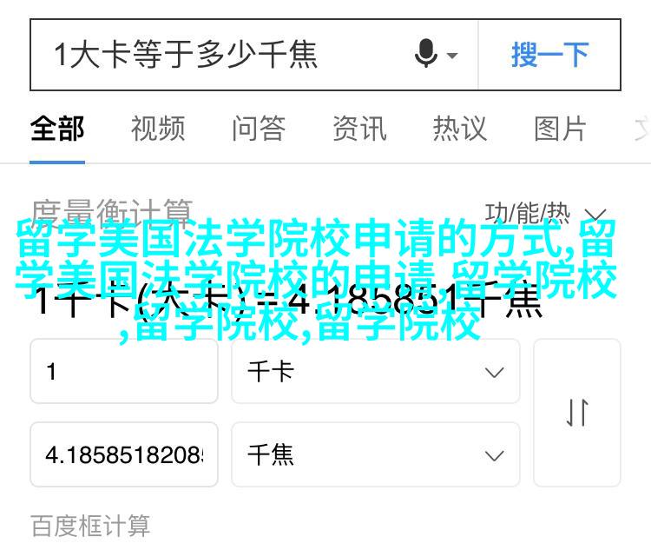Select the 问答 tab
The height and width of the screenshot is (550, 651).
tap(259, 129)
